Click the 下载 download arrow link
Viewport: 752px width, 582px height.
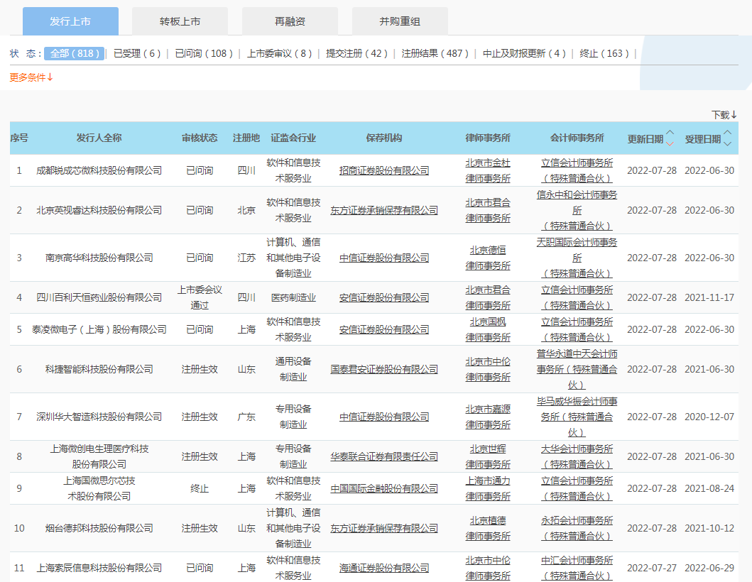pyautogui.click(x=724, y=114)
